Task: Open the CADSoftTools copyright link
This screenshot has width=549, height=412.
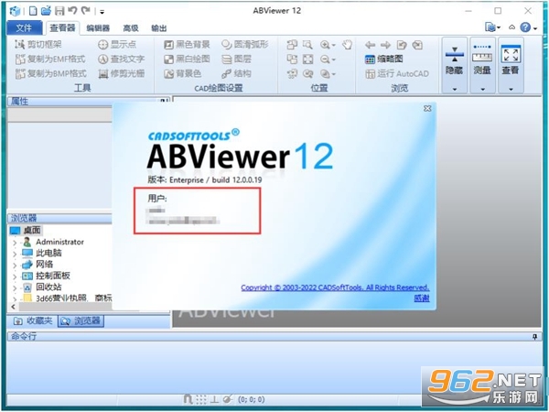Action: click(x=335, y=287)
